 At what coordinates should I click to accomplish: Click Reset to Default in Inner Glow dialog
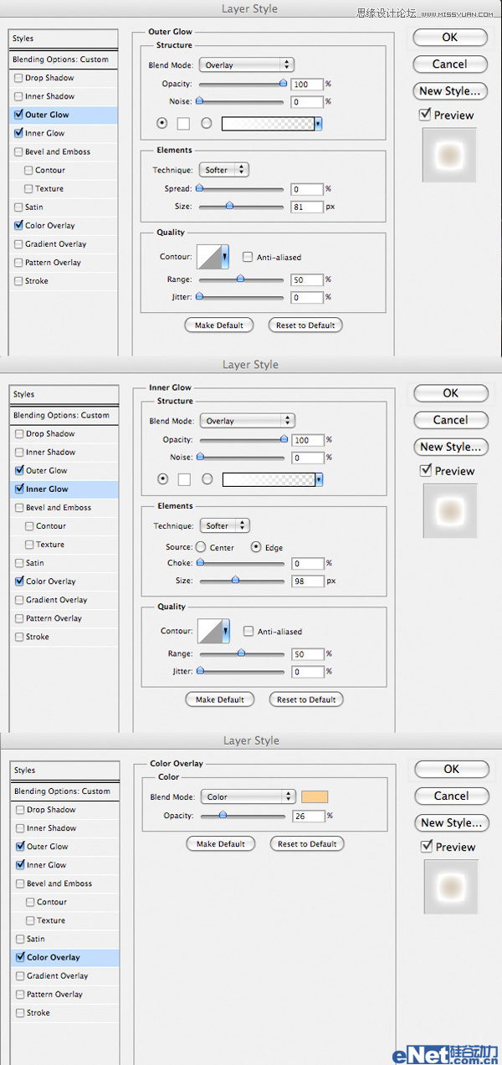pos(307,699)
